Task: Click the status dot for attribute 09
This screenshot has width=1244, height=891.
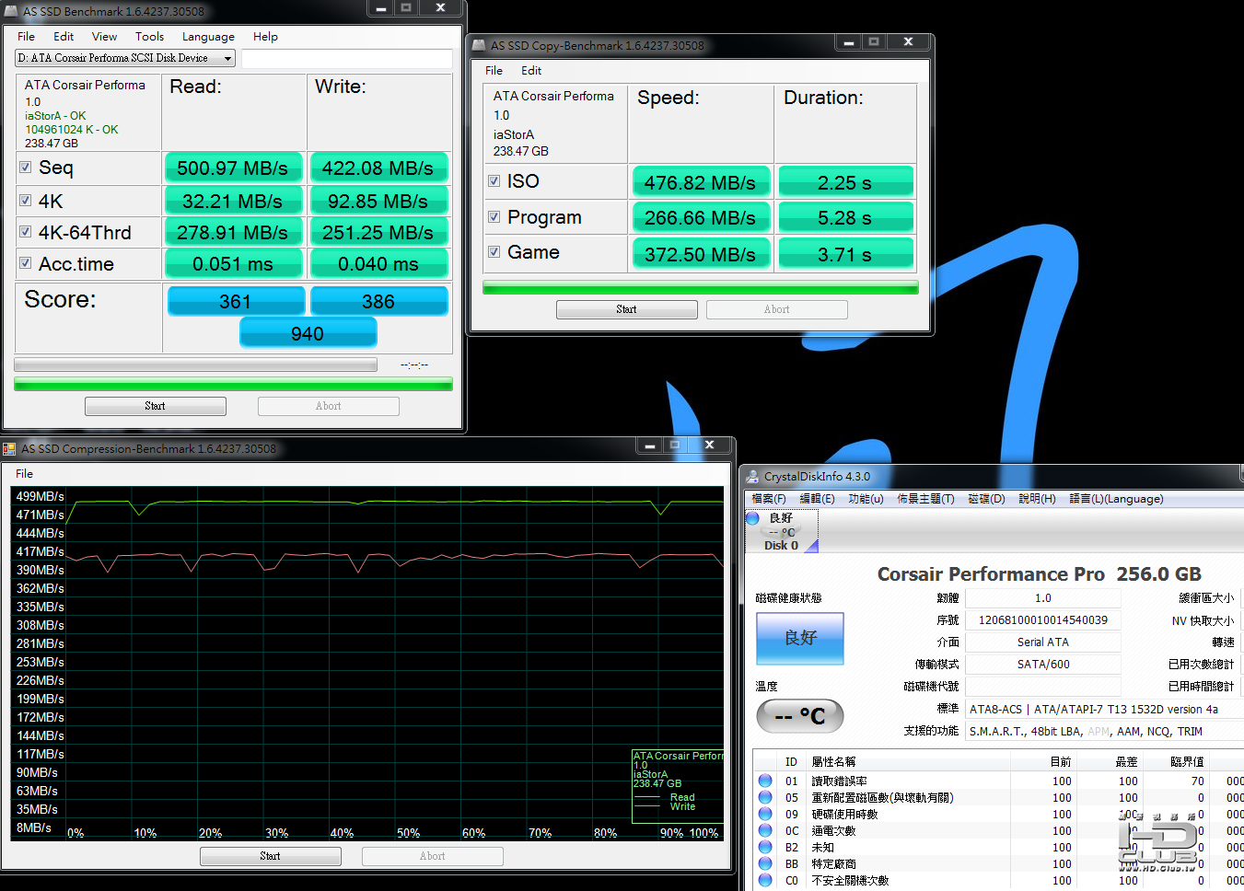Action: click(765, 814)
